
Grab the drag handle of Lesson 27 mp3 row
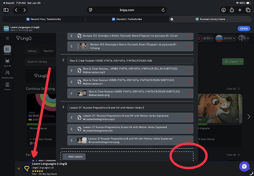[x=71, y=118]
